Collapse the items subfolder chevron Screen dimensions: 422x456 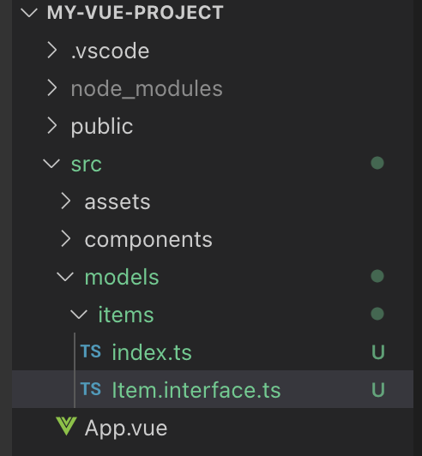(79, 315)
